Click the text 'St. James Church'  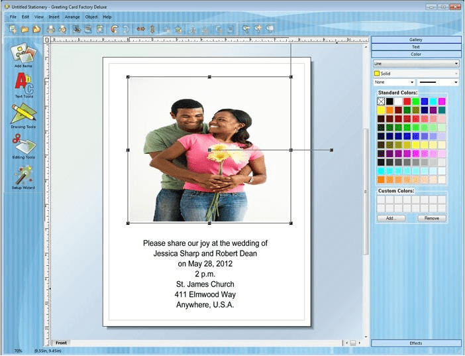(205, 284)
